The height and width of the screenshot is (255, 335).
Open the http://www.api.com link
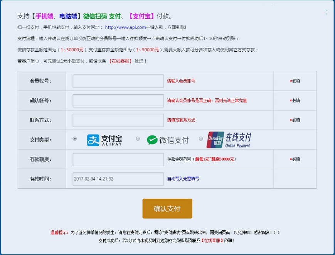point(125,27)
